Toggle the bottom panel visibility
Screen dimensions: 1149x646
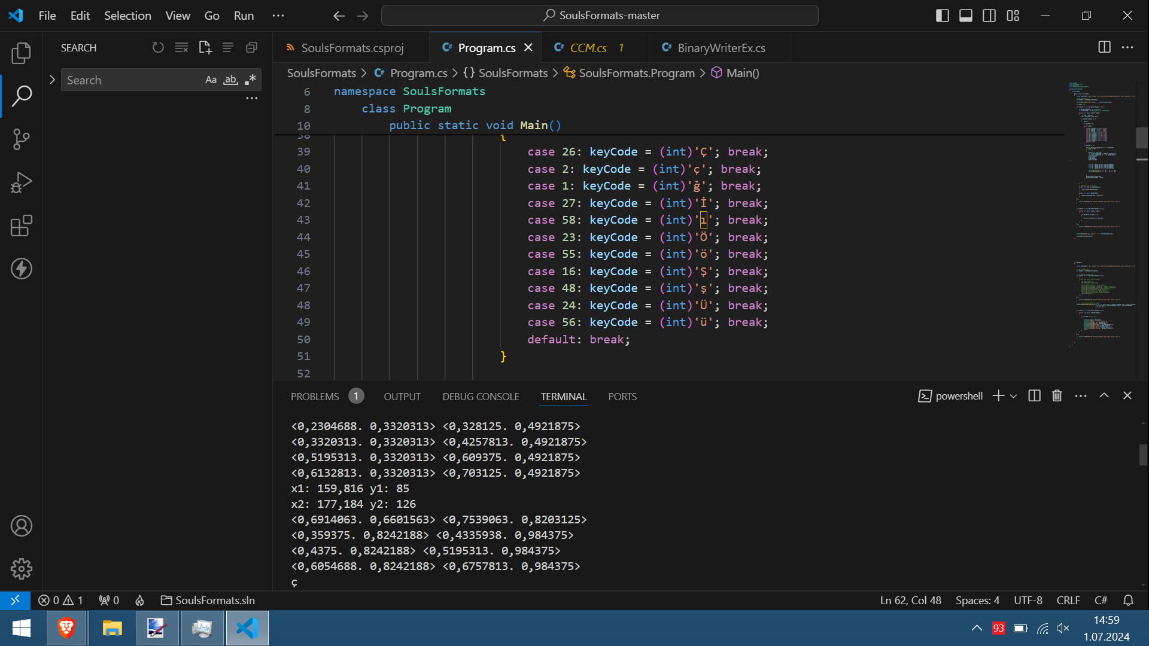click(x=966, y=16)
